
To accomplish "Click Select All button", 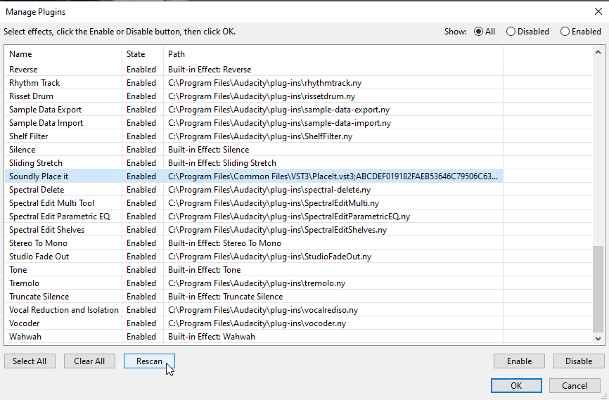I will click(30, 361).
